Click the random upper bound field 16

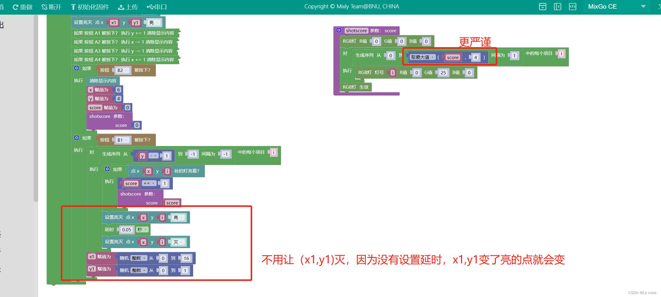pos(187,258)
